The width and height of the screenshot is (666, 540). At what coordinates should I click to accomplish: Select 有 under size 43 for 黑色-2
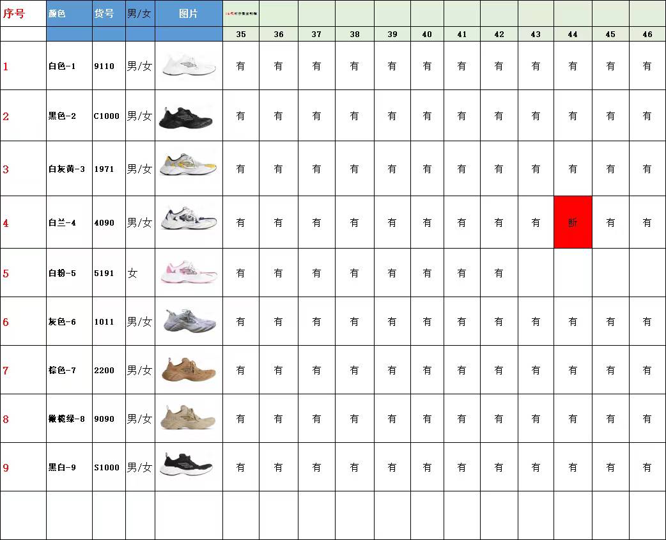[x=536, y=116]
